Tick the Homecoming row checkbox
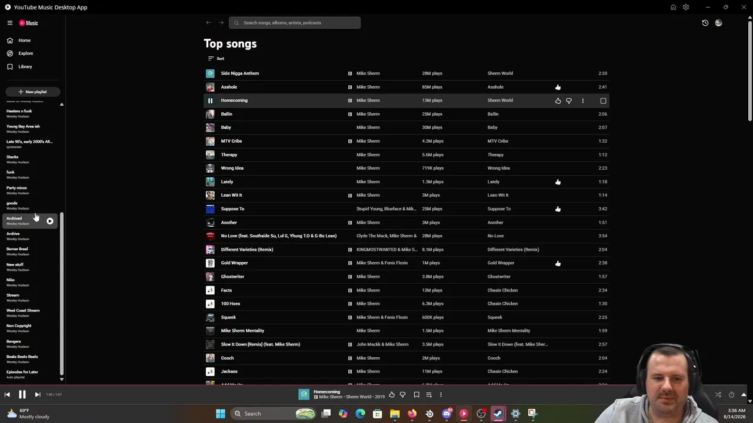This screenshot has height=423, width=753. (603, 100)
